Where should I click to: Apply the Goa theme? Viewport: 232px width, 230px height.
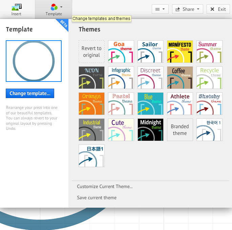pyautogui.click(x=121, y=51)
